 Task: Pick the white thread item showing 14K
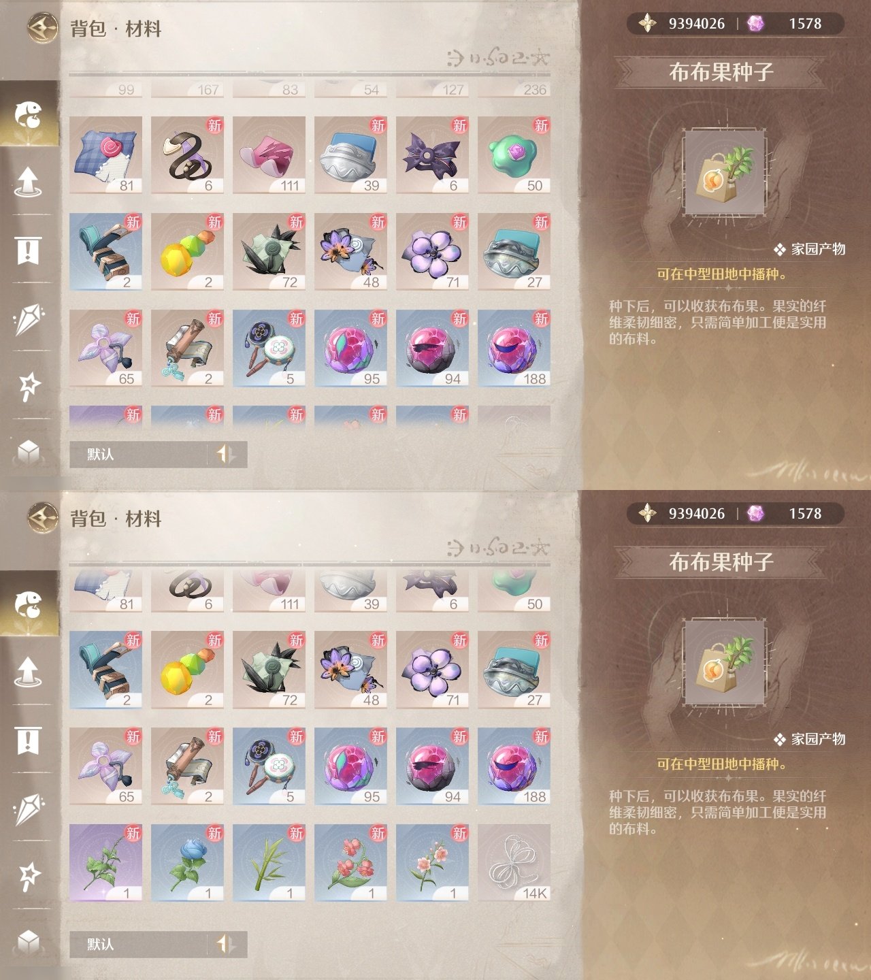click(x=514, y=863)
